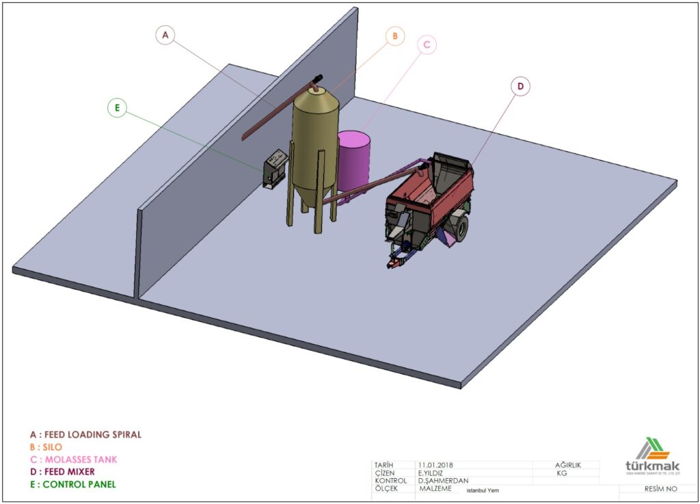Select the 'E : CONTROL PANEL' legend text
This screenshot has height=504, width=700.
pyautogui.click(x=72, y=484)
